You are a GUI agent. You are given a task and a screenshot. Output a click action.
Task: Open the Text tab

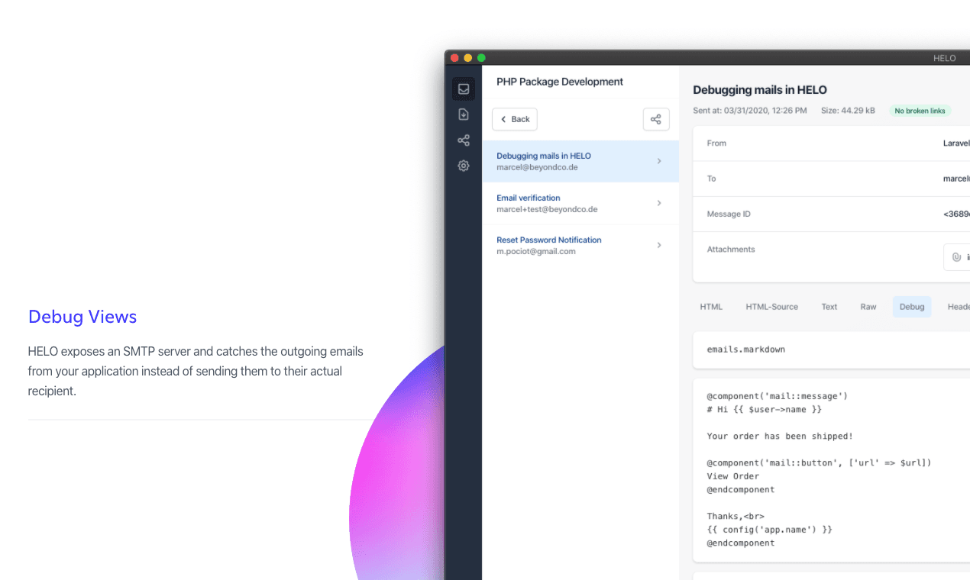pyautogui.click(x=829, y=307)
